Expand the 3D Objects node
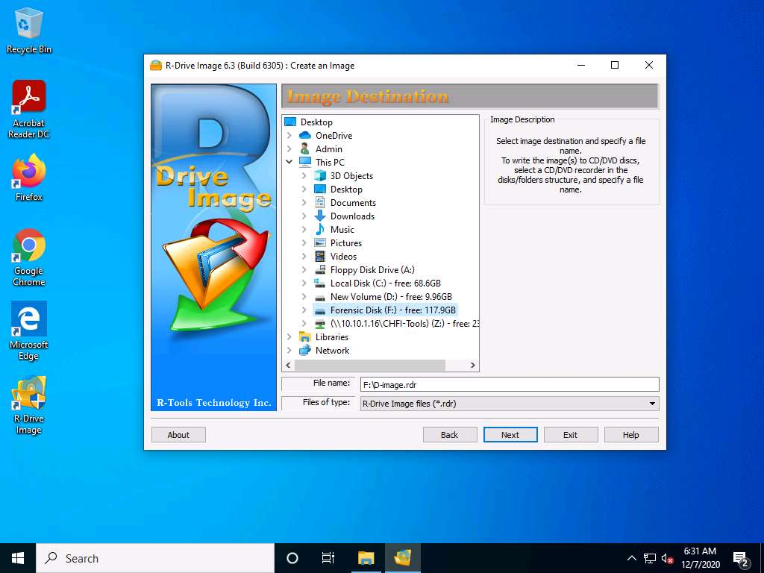The image size is (764, 573). click(x=304, y=176)
